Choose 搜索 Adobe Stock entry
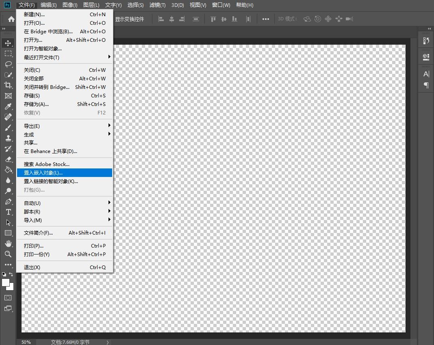Screen dimensions: 434x345 point(65,164)
